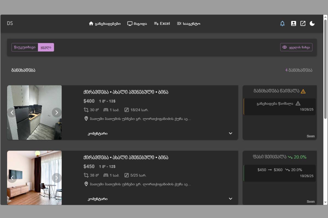This screenshot has height=218, width=328.
Task: Select the წაუკითხავი filter toggle
Action: pyautogui.click(x=25, y=47)
